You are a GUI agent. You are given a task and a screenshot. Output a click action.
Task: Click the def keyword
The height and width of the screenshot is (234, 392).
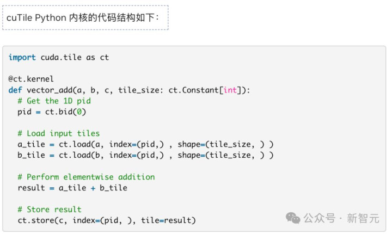pyautogui.click(x=15, y=90)
